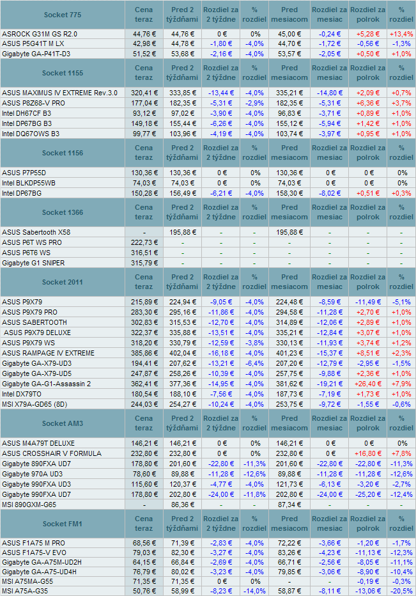Click Gigabyte GA-G1-Assassin 2 product name
The height and width of the screenshot is (596, 416).
[47, 384]
